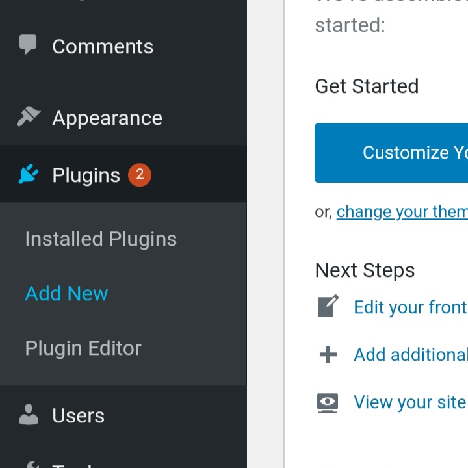Open the Appearance menu label

(x=107, y=118)
